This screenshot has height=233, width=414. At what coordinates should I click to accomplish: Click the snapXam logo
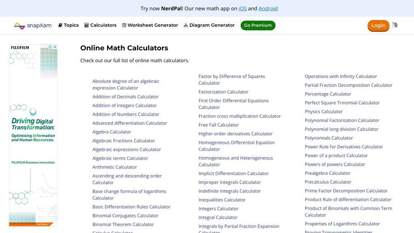33,26
